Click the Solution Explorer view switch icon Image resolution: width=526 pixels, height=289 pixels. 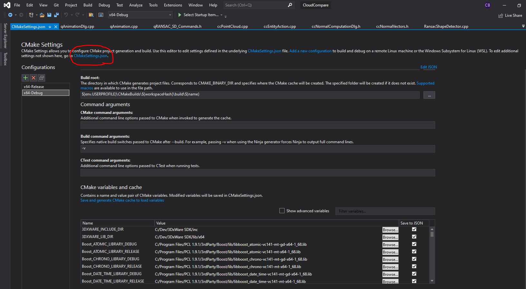(x=101, y=15)
